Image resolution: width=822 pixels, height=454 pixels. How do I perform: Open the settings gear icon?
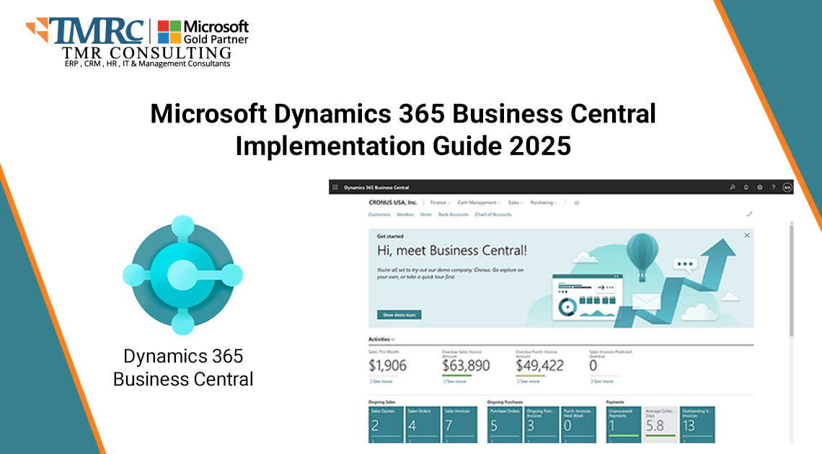(759, 187)
